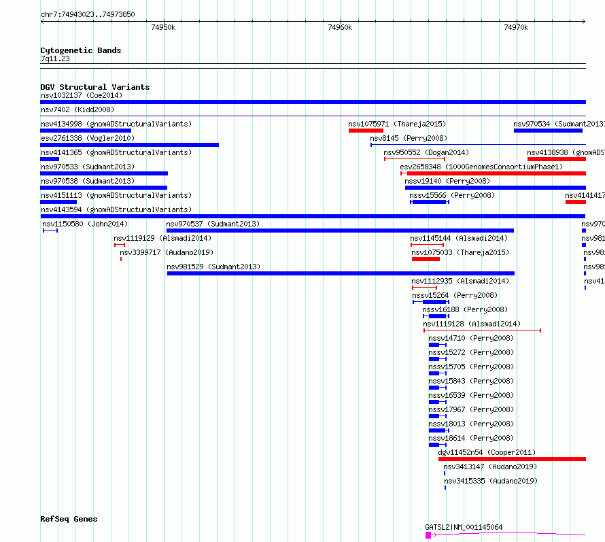The image size is (605, 542).
Task: Click the nsv1032137 (Coe2014) variant label
Action: [x=82, y=95]
